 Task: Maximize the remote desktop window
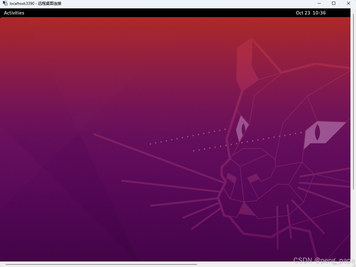click(334, 4)
